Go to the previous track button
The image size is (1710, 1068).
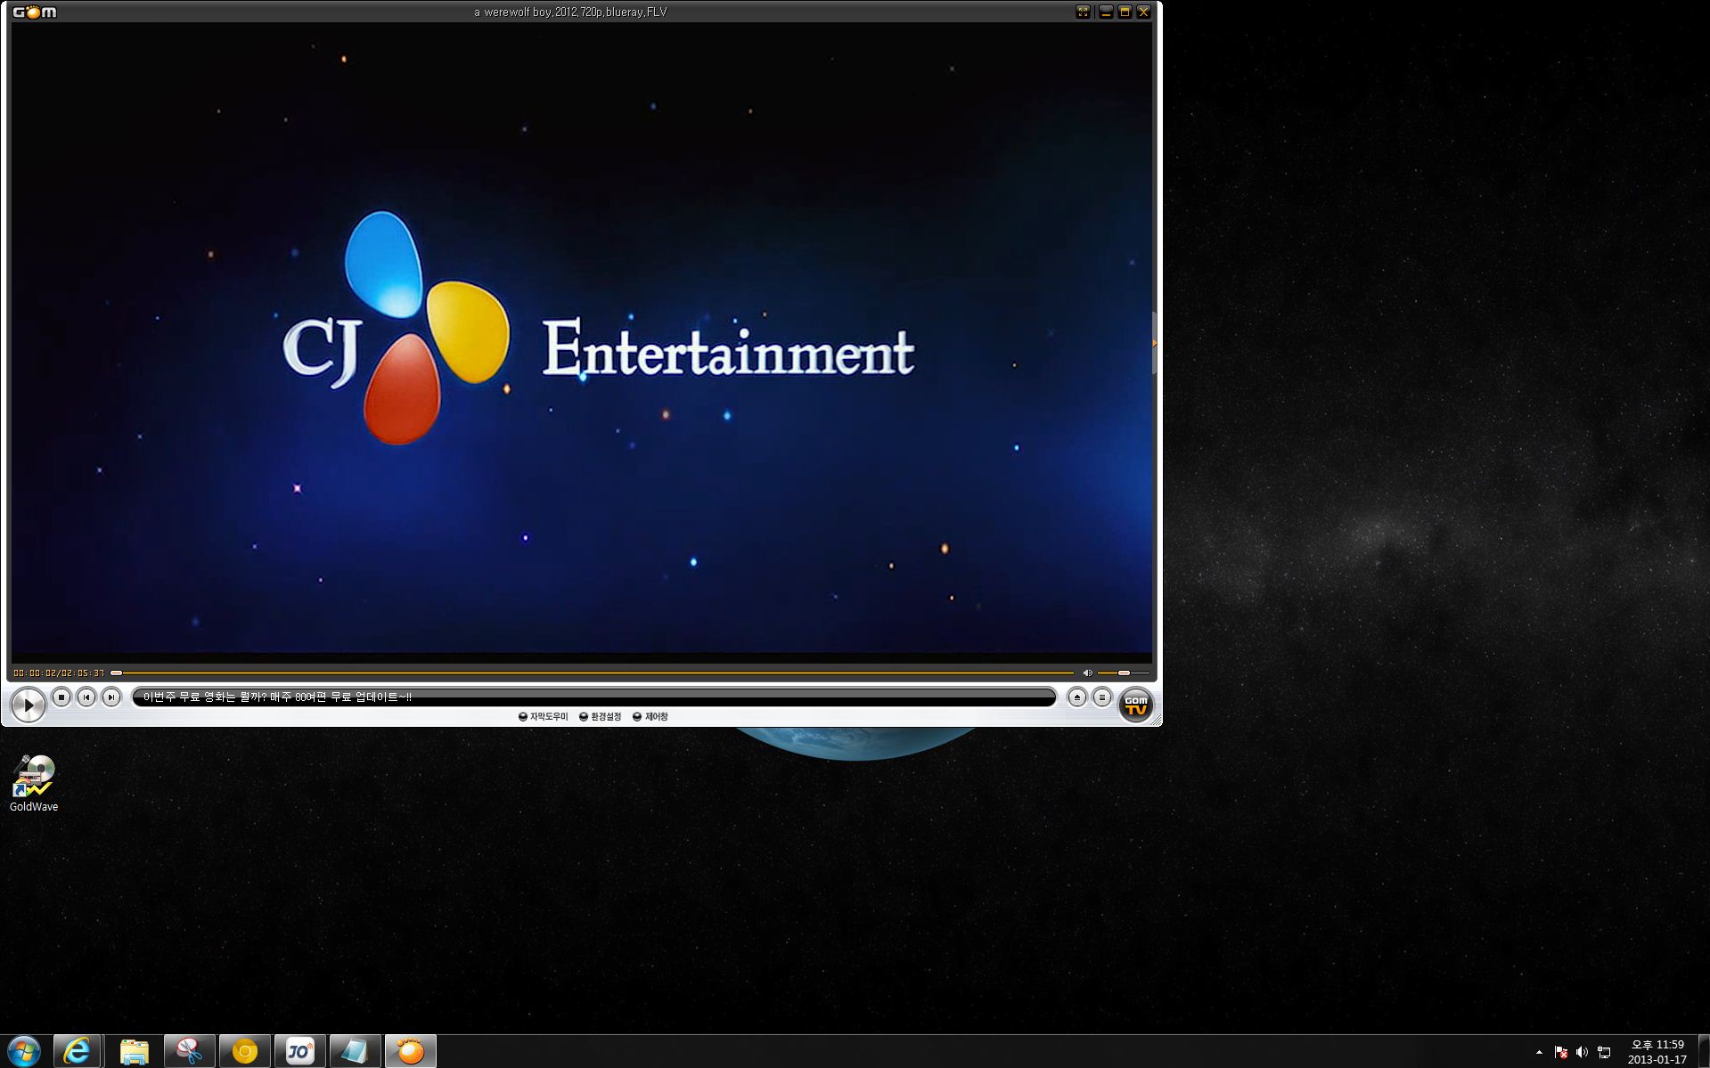tap(86, 697)
